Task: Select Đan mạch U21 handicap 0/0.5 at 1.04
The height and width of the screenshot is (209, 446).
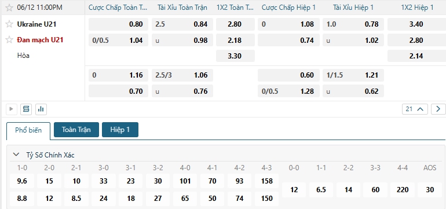Action: (118, 40)
